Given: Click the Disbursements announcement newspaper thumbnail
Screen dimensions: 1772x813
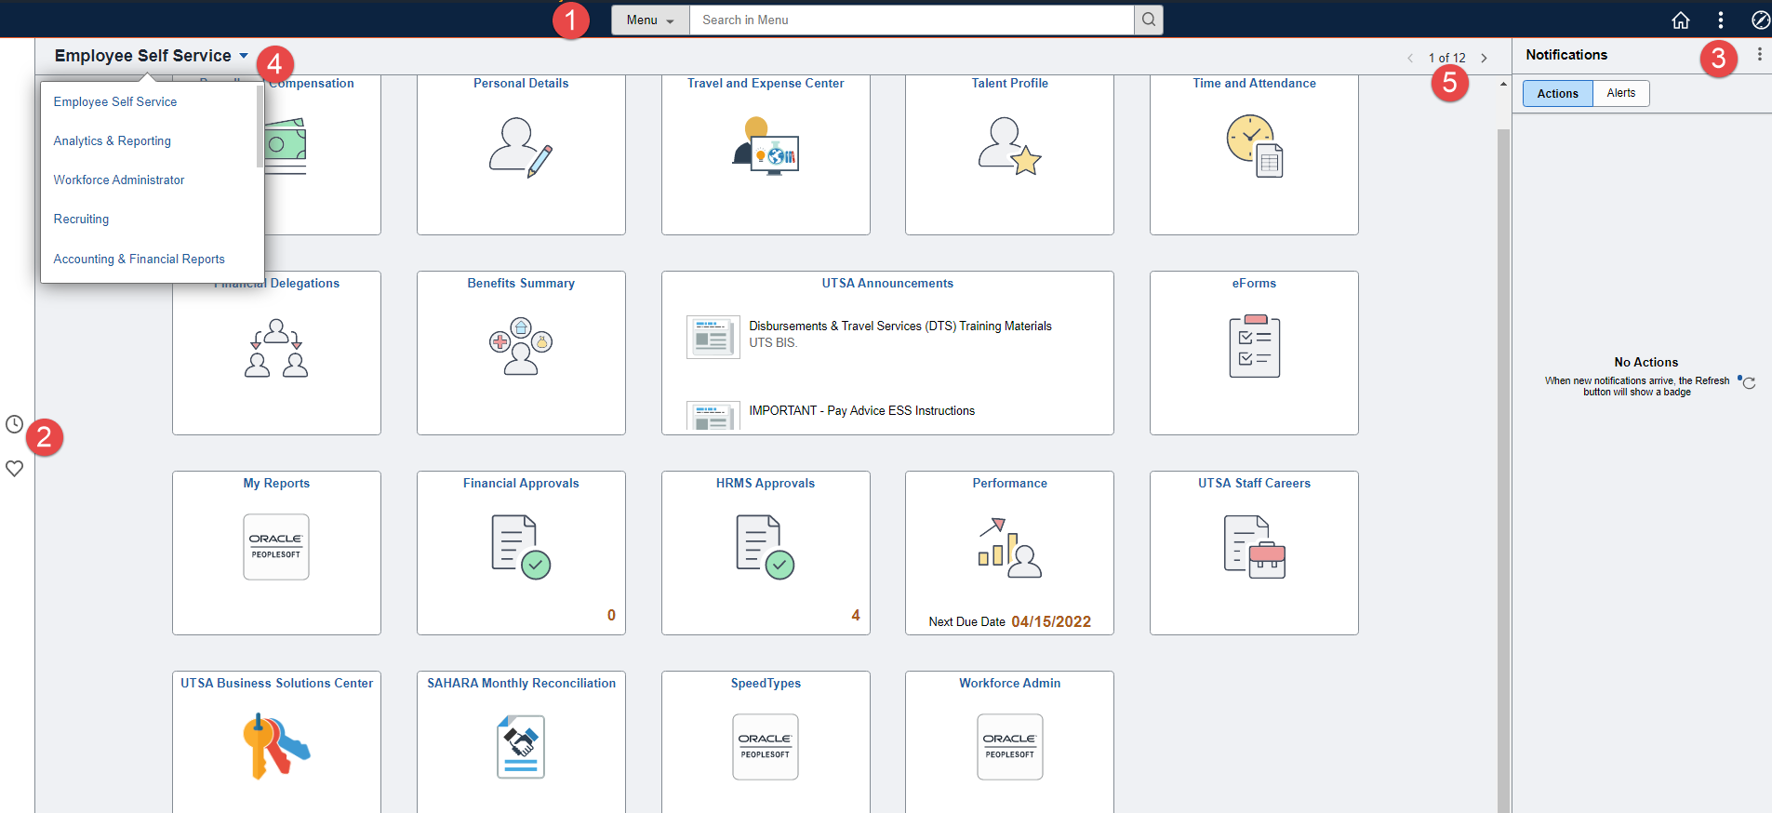Looking at the screenshot, I should [x=713, y=337].
